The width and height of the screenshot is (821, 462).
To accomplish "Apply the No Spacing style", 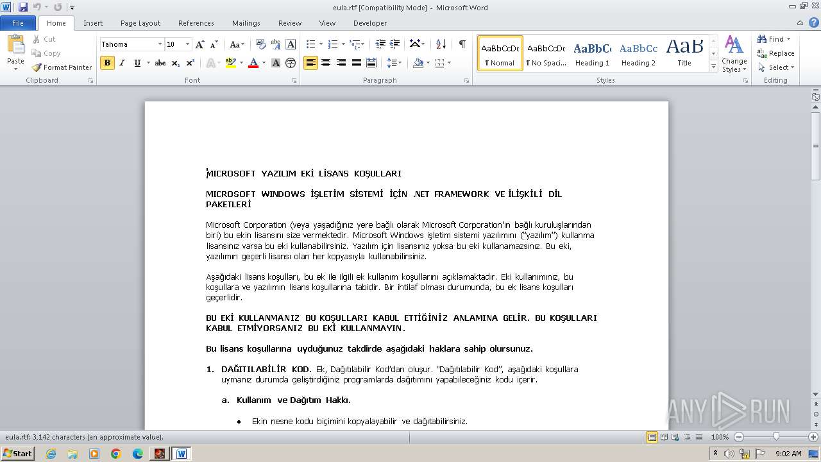I will (x=546, y=53).
